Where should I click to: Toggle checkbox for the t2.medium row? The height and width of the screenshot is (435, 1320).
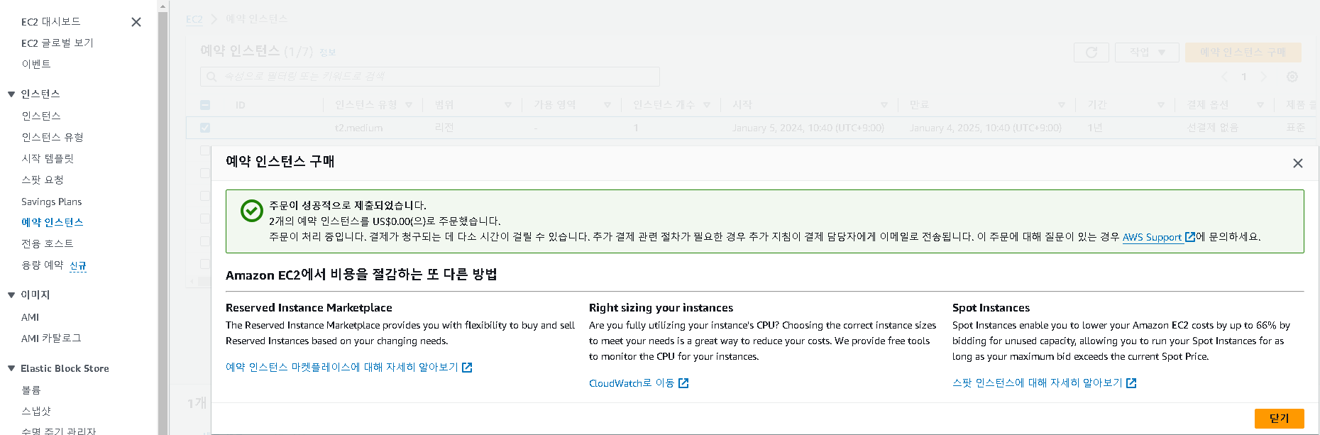click(205, 128)
